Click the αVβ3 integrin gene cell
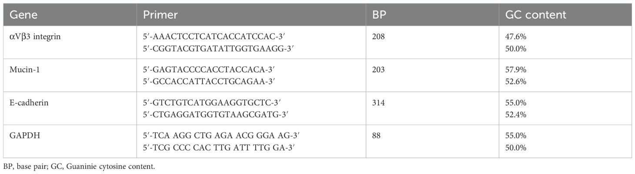 point(34,37)
